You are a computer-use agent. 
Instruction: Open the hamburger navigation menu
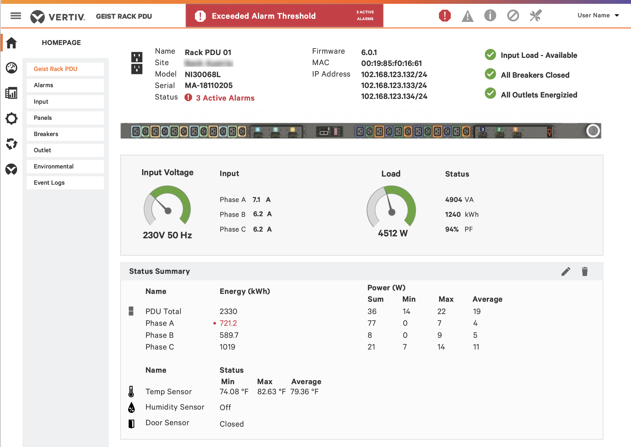pyautogui.click(x=16, y=16)
